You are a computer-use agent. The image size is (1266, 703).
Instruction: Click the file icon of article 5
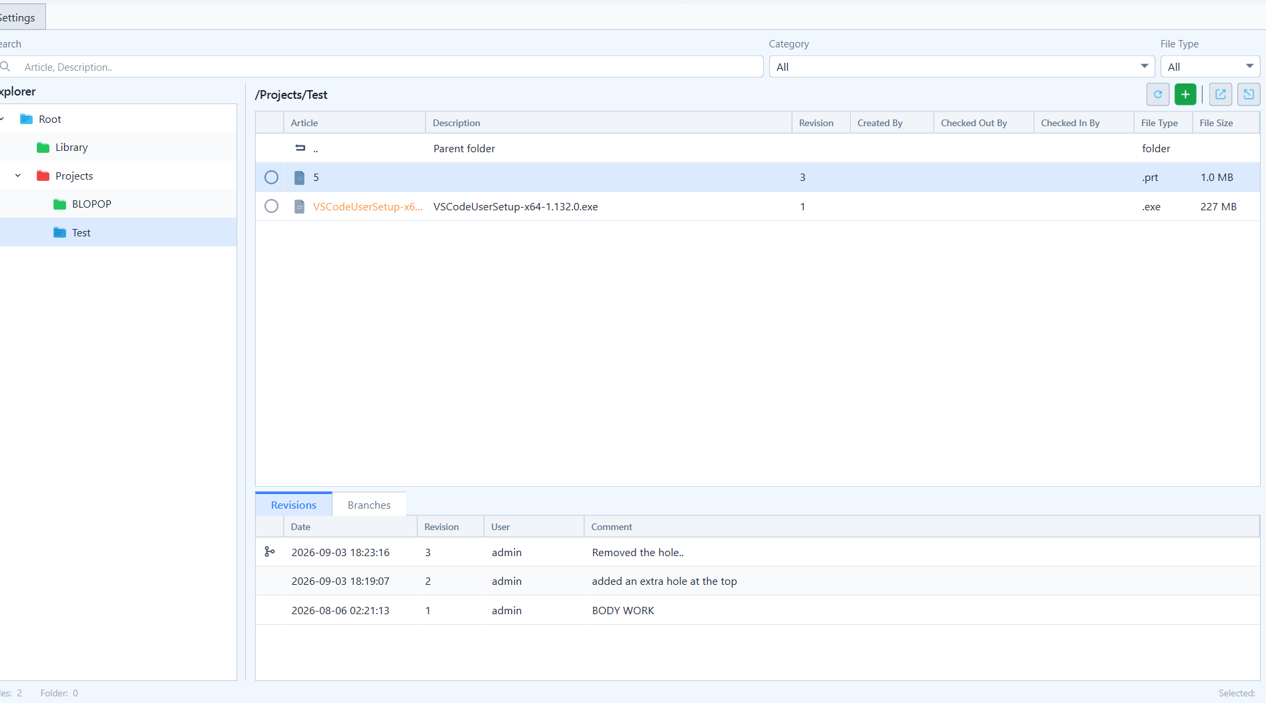point(300,178)
